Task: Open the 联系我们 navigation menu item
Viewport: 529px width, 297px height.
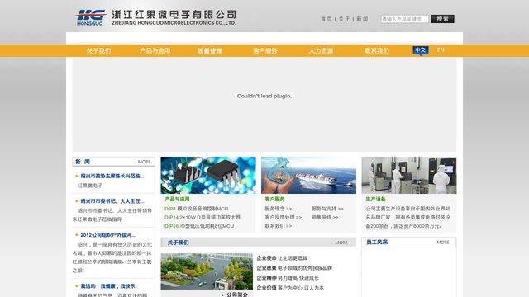Action: [x=377, y=51]
